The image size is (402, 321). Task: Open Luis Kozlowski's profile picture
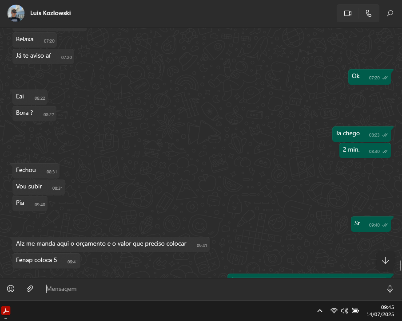[16, 13]
